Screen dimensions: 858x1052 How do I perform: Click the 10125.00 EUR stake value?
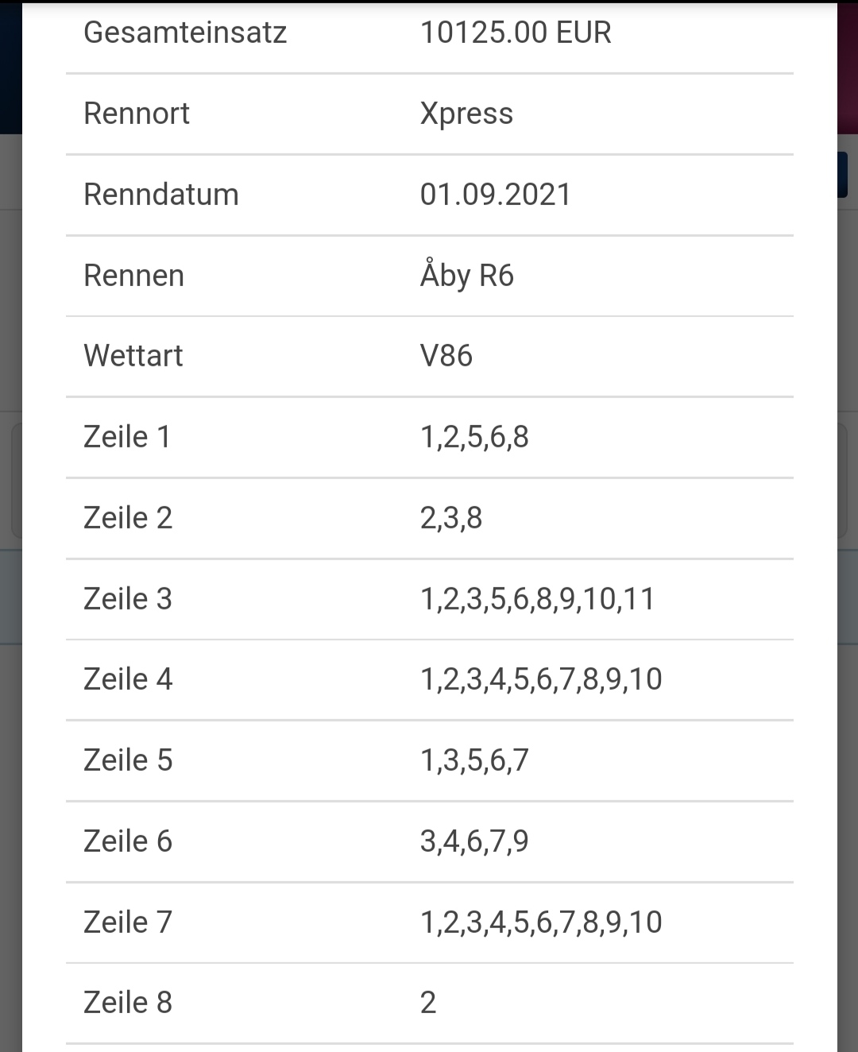pyautogui.click(x=516, y=33)
